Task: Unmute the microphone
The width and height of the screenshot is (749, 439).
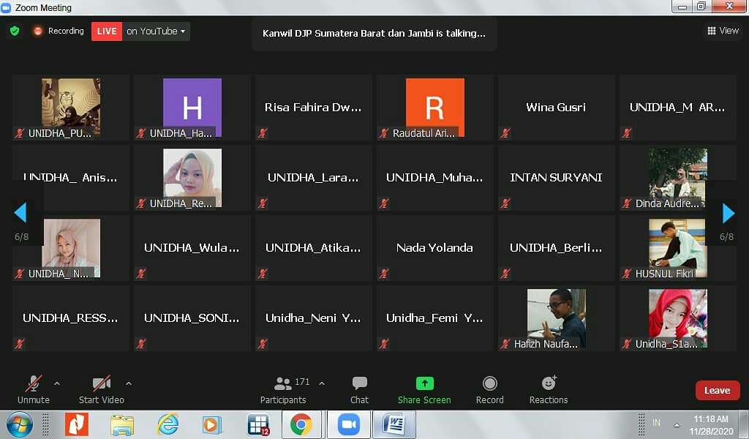Action: pyautogui.click(x=34, y=390)
